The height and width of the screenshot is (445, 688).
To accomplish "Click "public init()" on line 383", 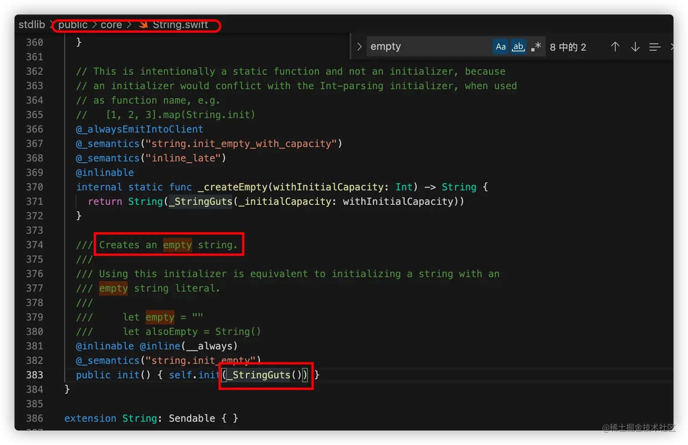I will pyautogui.click(x=113, y=375).
